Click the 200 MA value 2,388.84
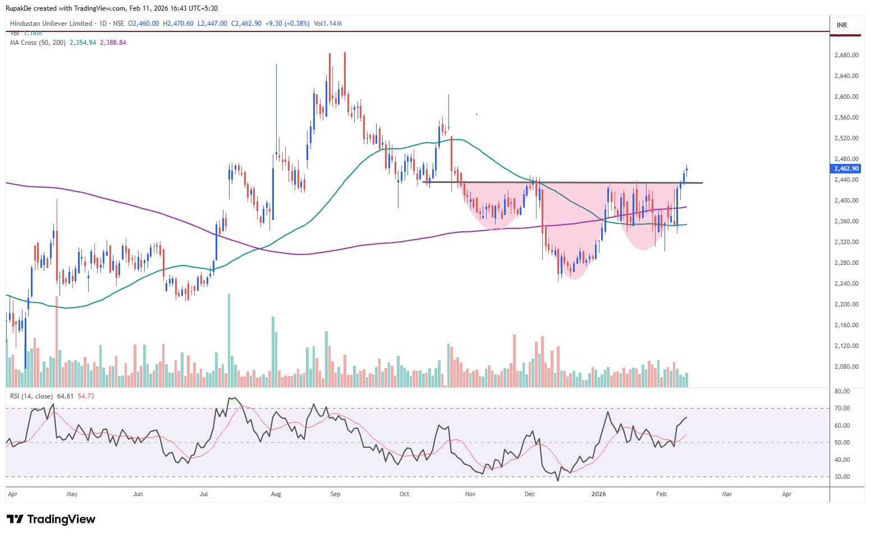The height and width of the screenshot is (536, 870). tap(113, 42)
